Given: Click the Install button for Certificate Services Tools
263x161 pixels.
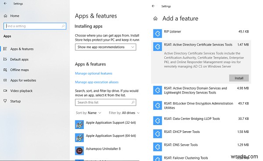Looking at the screenshot, I should [x=239, y=78].
